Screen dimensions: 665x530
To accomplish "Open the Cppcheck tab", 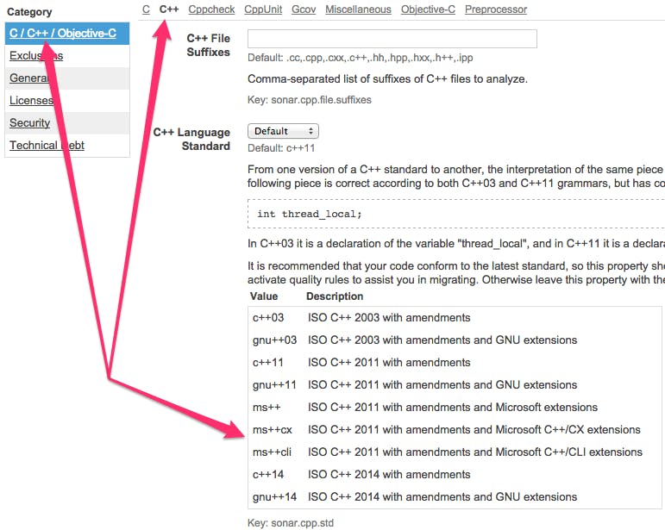I will pos(211,9).
